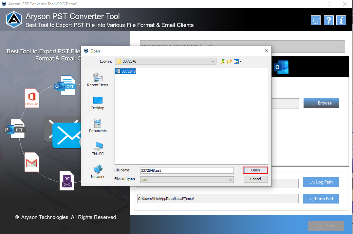Viewport: 353px width, 234px height.
Task: Expand the Files of type dropdown
Action: pos(230,180)
